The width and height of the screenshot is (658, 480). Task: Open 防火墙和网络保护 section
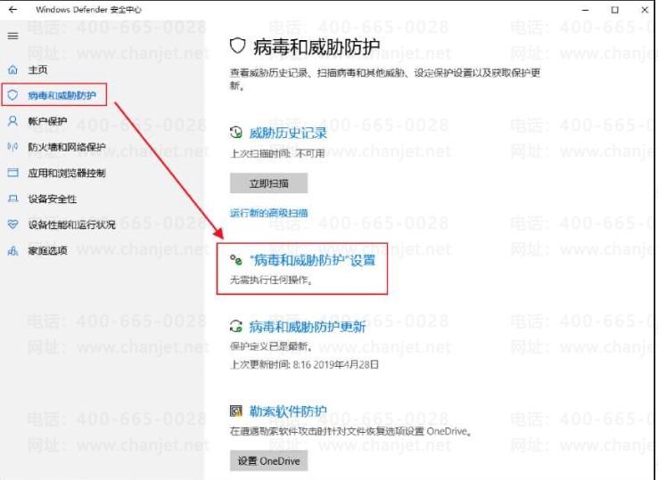pos(66,147)
